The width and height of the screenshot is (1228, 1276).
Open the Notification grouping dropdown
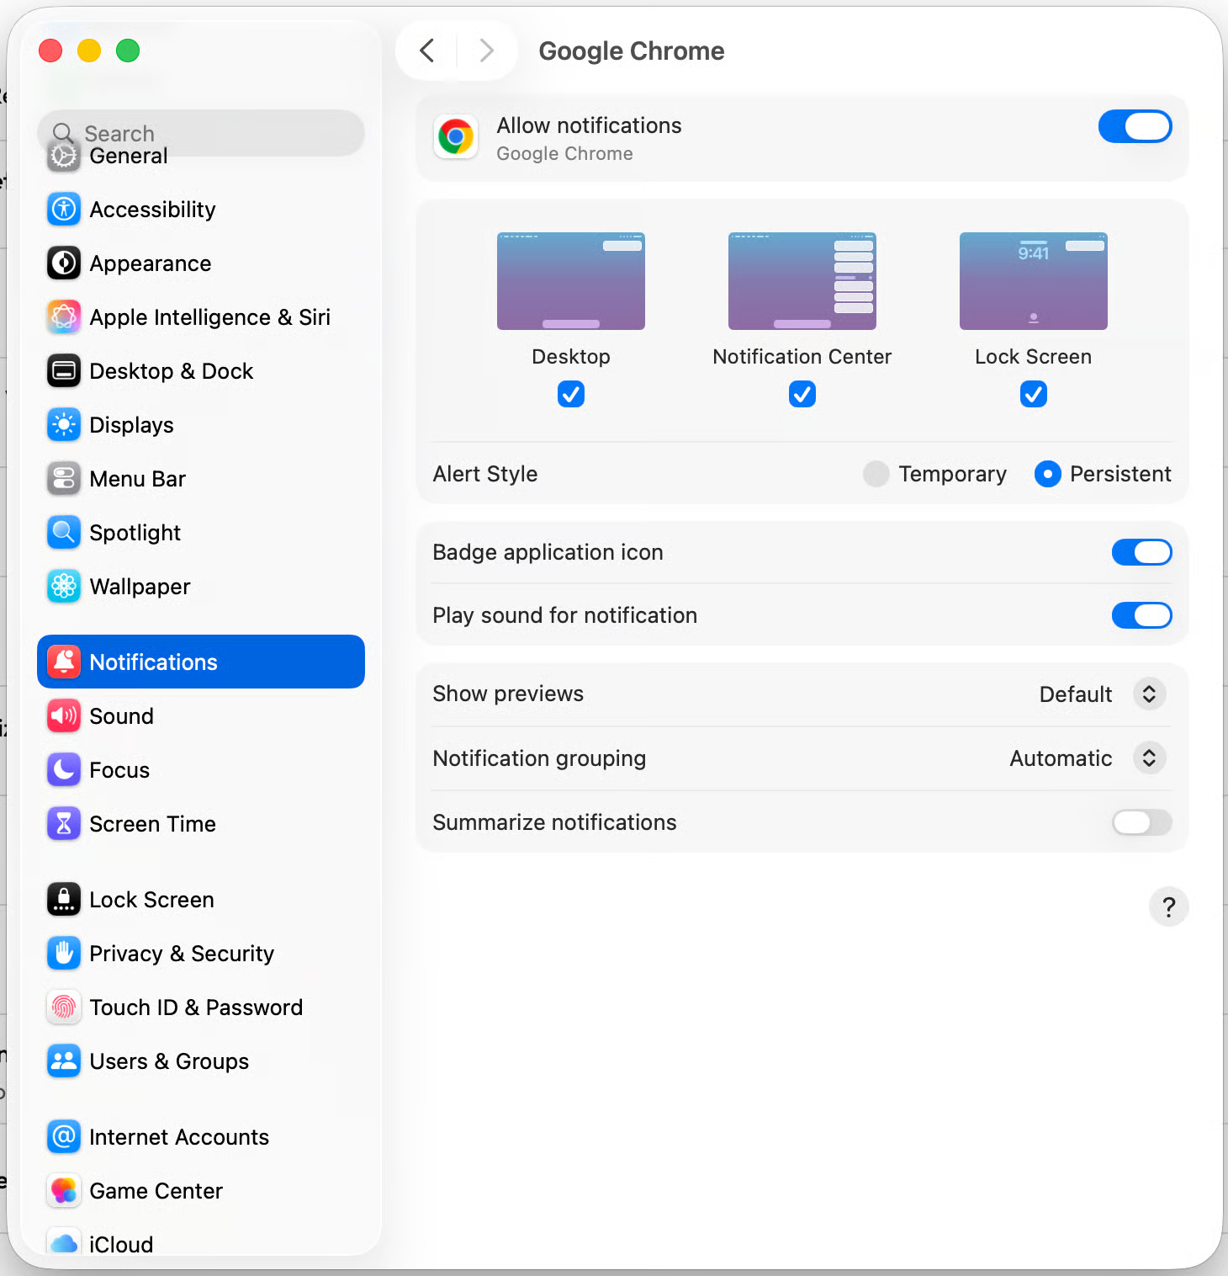1148,758
